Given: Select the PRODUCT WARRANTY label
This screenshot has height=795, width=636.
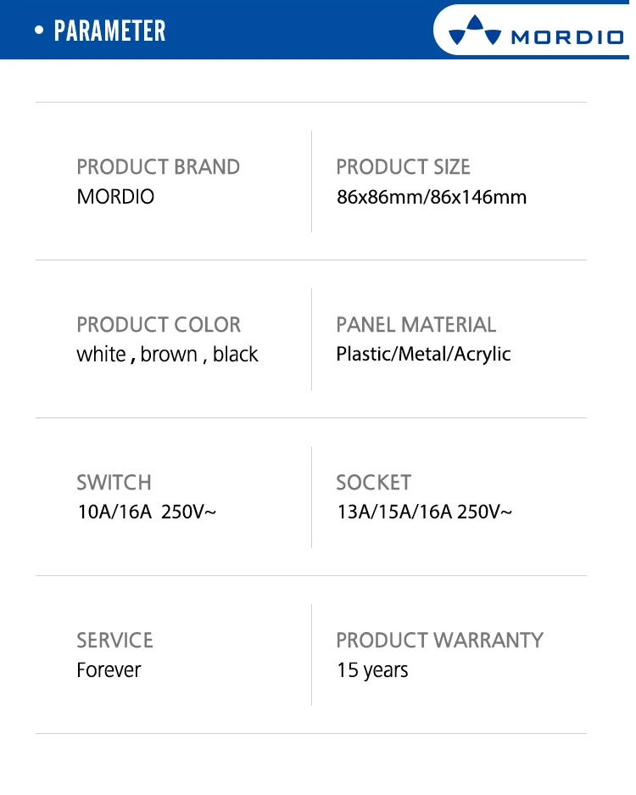Looking at the screenshot, I should click(x=439, y=641).
